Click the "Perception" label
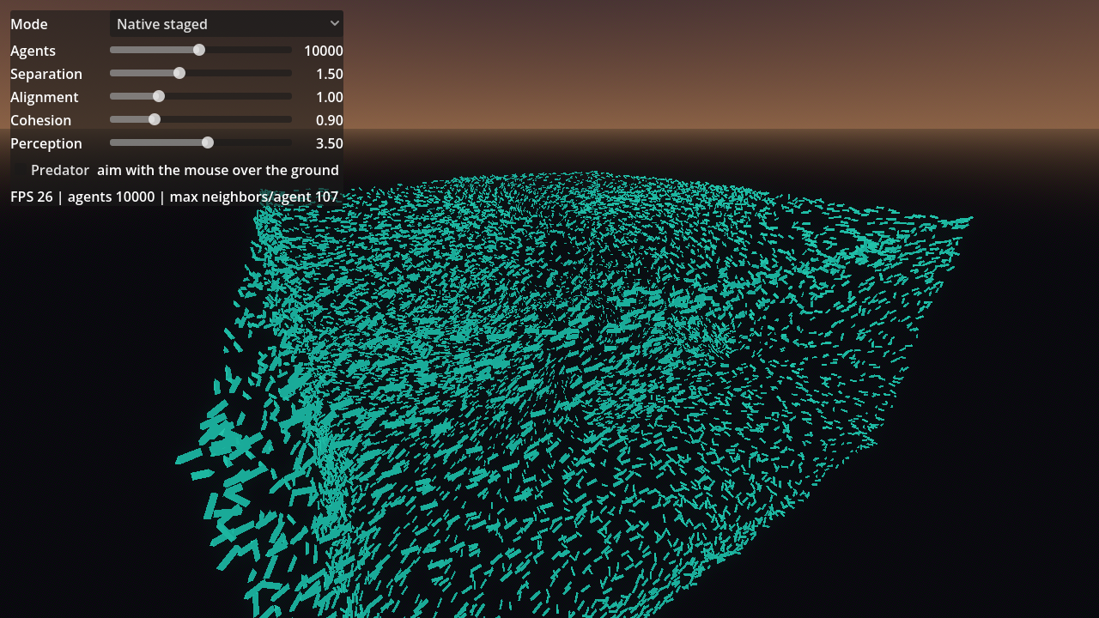Image resolution: width=1099 pixels, height=618 pixels. [46, 143]
